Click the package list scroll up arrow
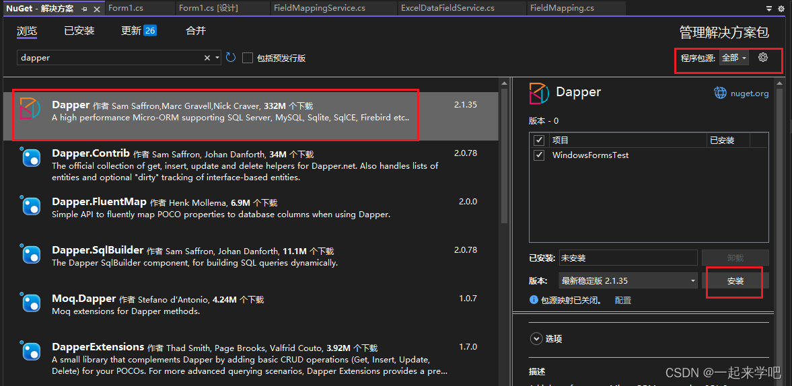 tap(503, 83)
